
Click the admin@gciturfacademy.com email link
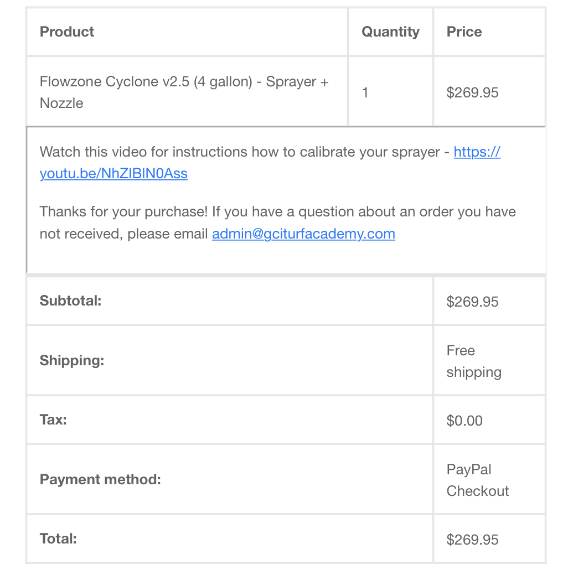click(x=303, y=234)
